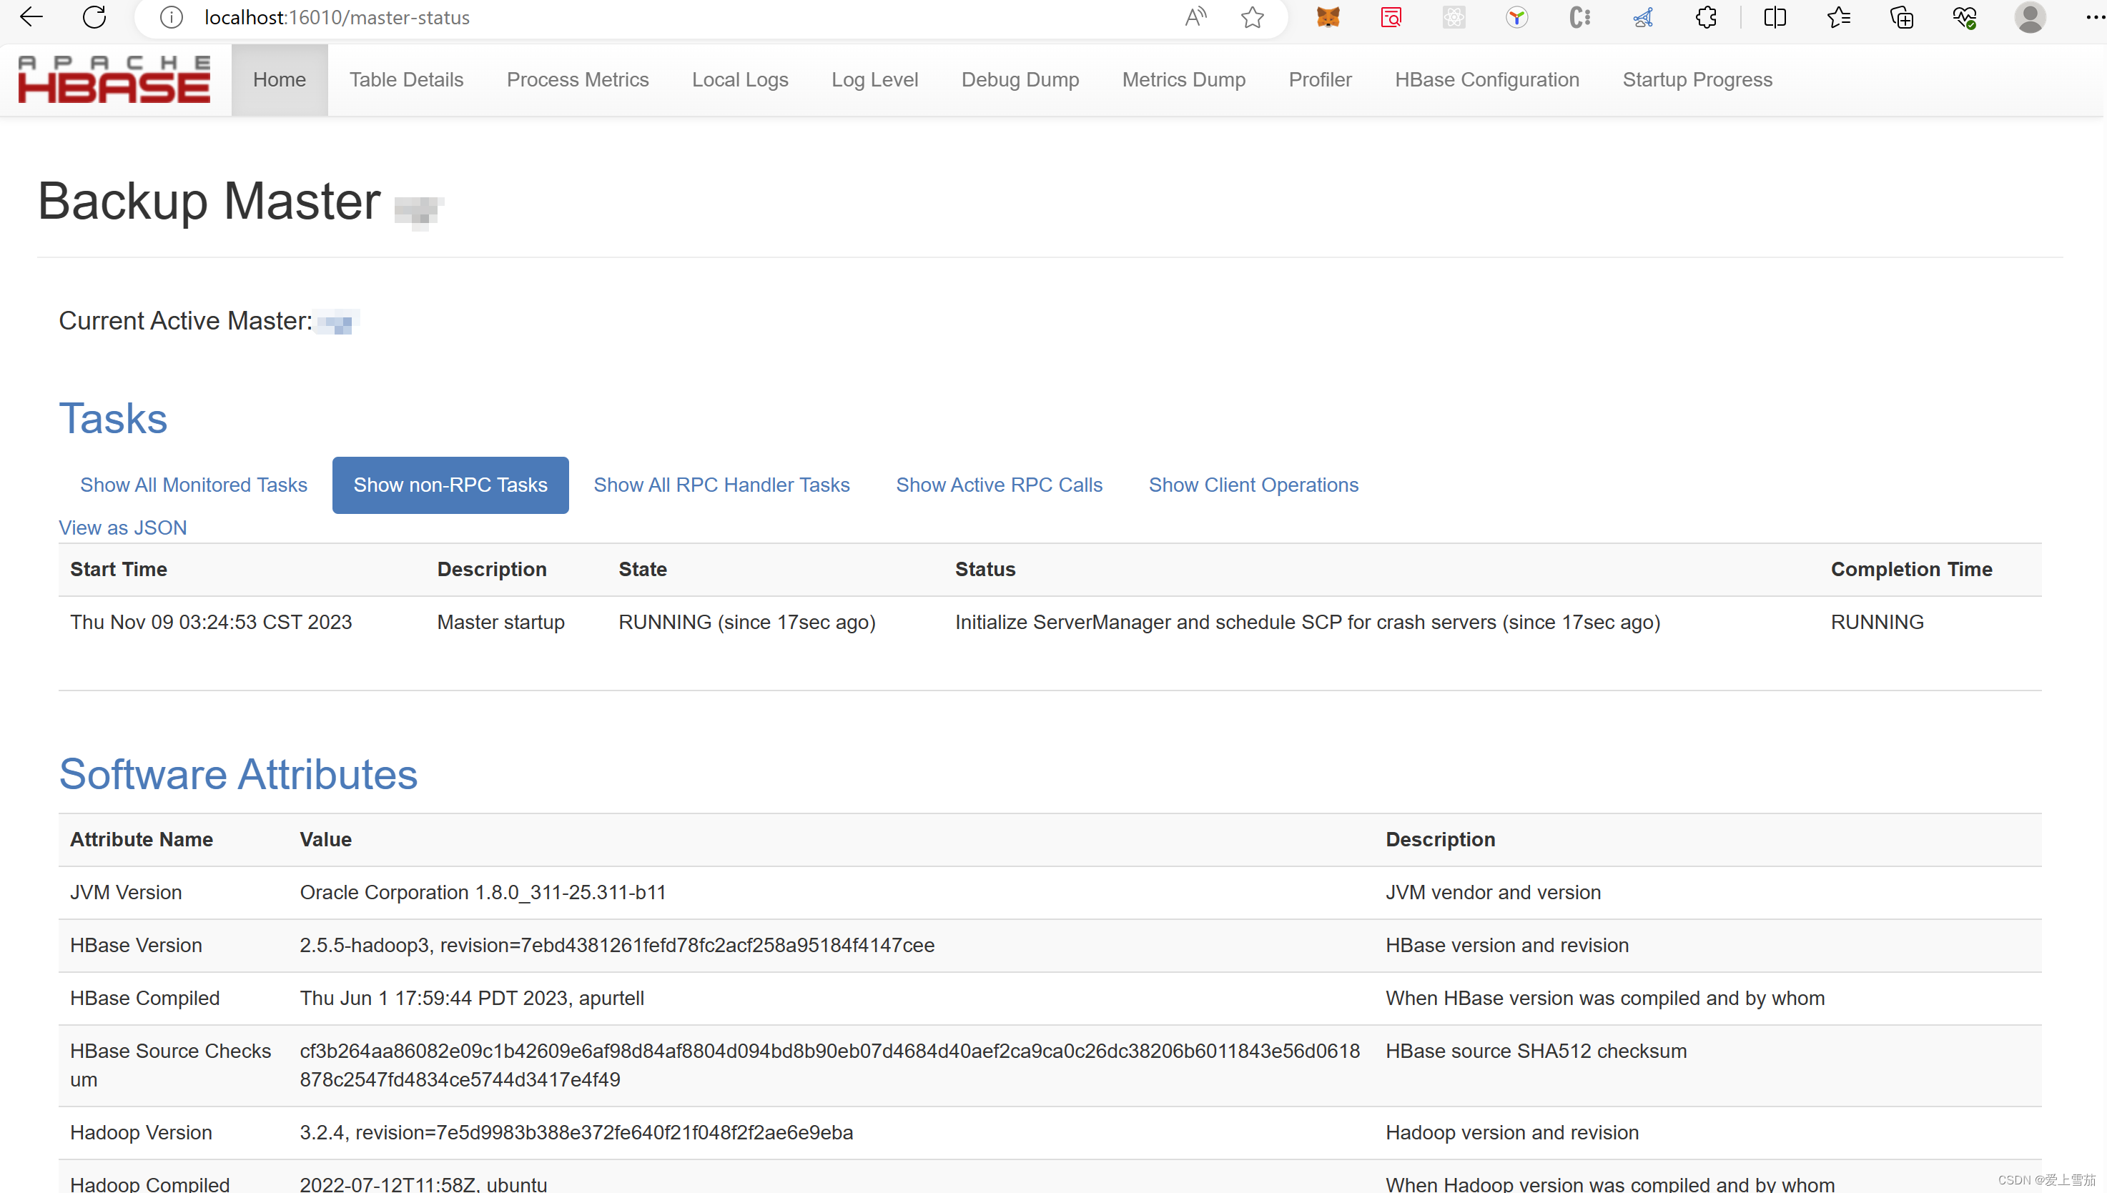This screenshot has height=1193, width=2107.
Task: Select Show Active RPC Calls tab
Action: click(998, 485)
